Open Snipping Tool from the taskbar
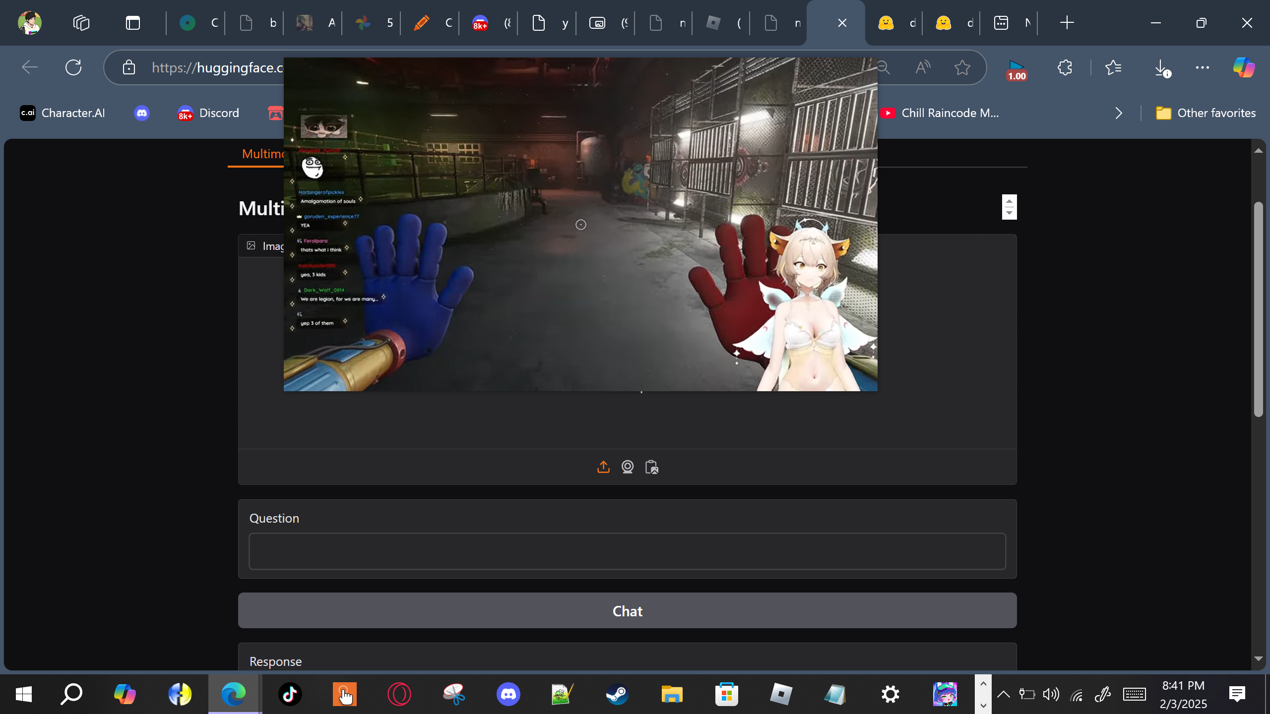 (x=454, y=694)
